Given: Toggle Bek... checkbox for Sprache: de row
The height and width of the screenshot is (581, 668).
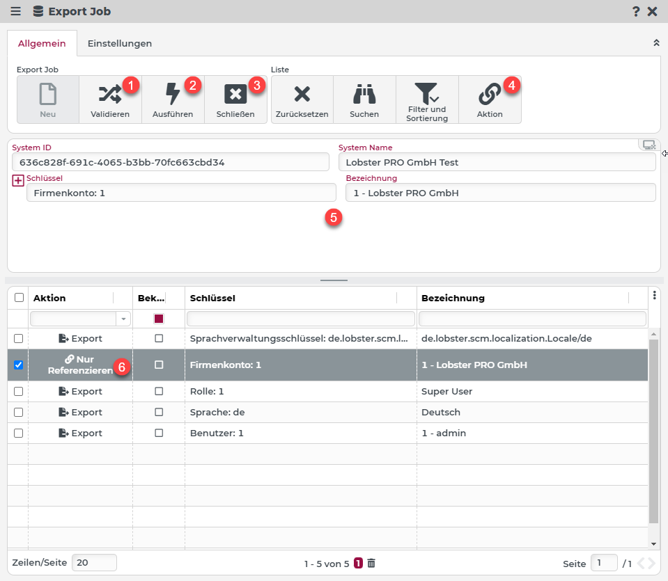Looking at the screenshot, I should tap(159, 412).
